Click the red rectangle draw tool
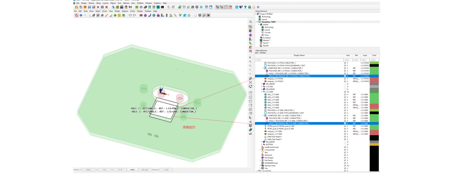The image size is (474, 175). click(141, 15)
